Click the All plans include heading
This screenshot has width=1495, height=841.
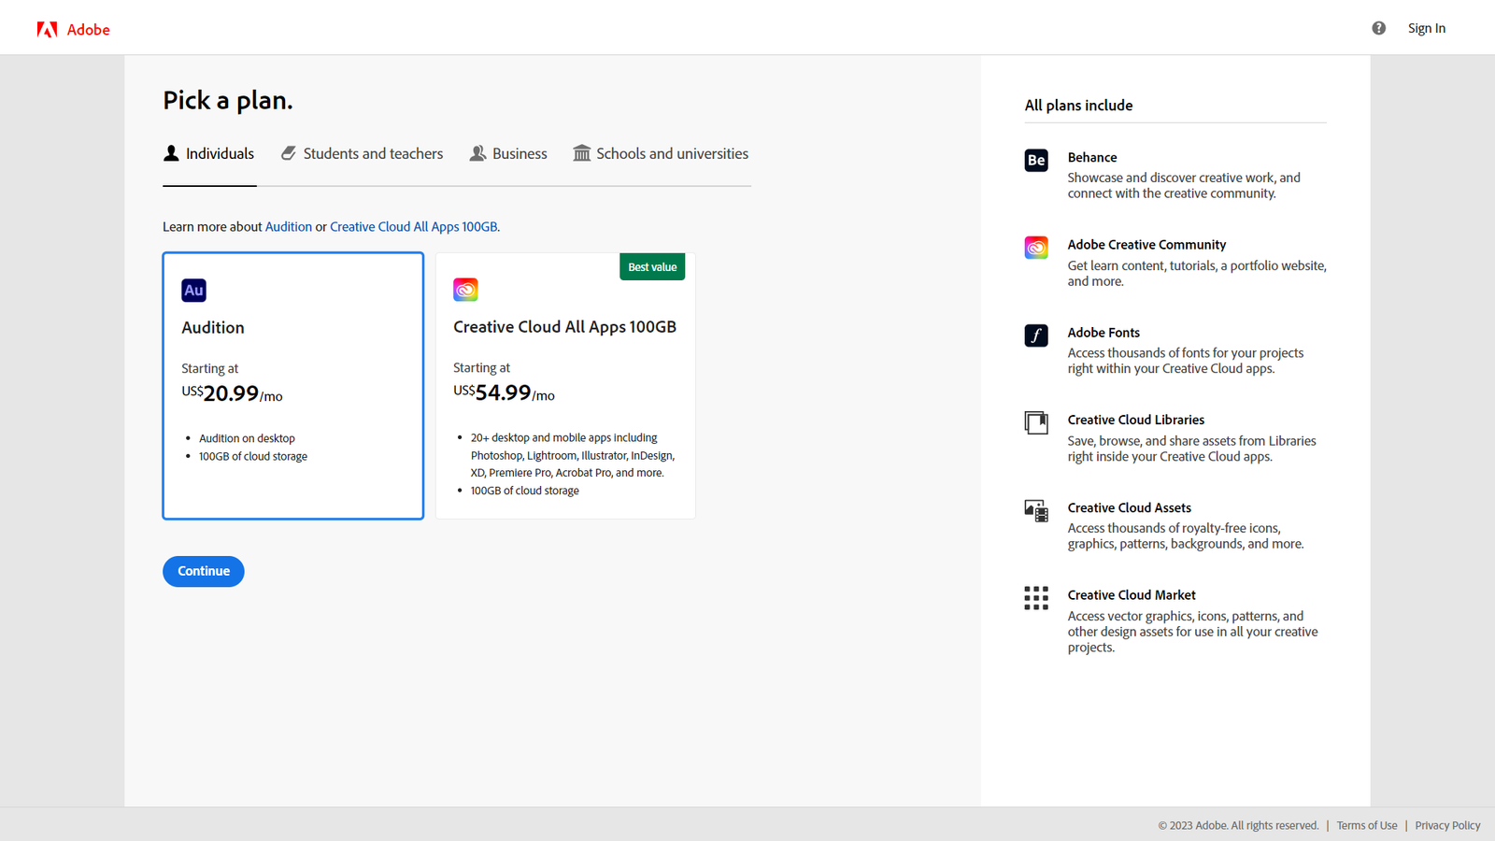1078,106
